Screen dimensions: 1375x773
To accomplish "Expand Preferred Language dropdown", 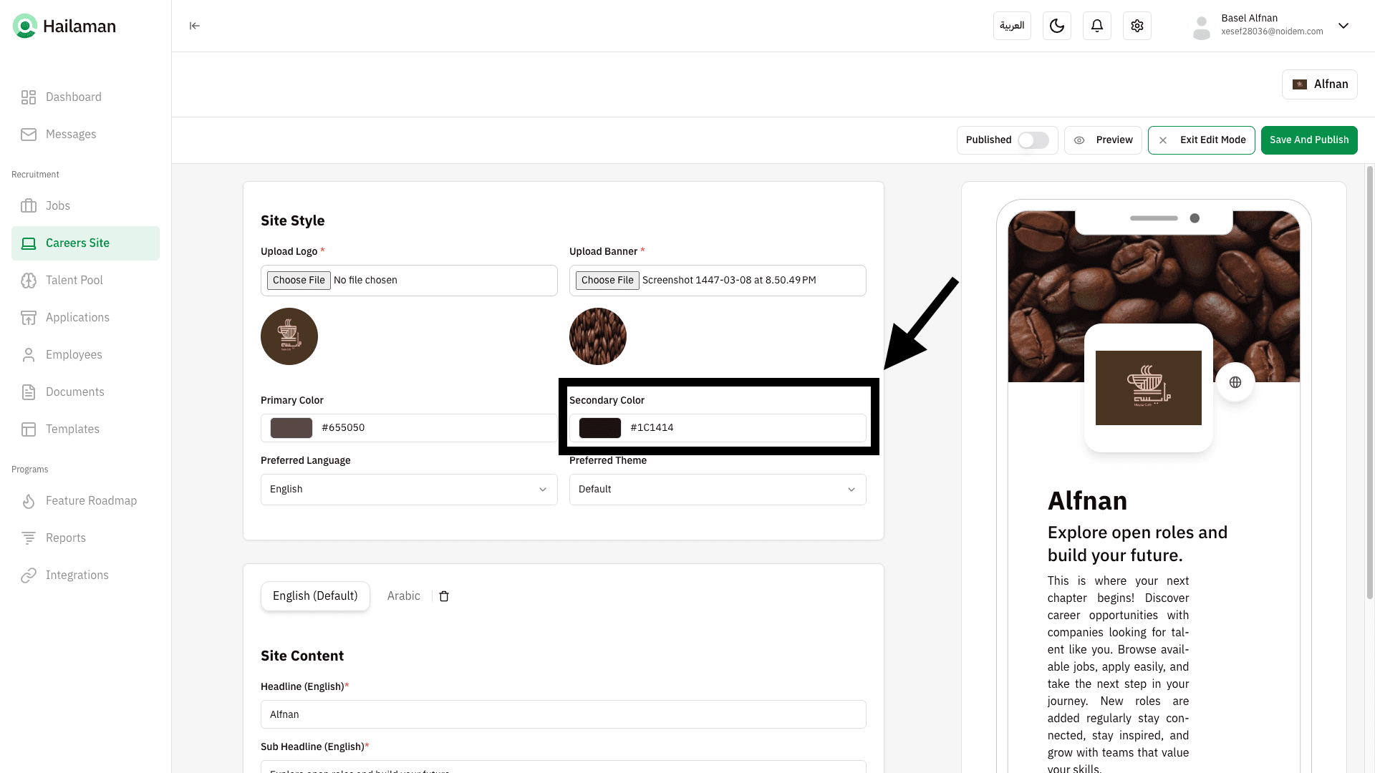I will click(x=408, y=490).
